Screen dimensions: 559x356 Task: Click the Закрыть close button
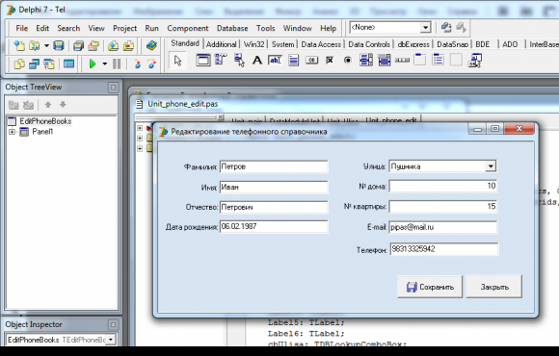pyautogui.click(x=494, y=287)
